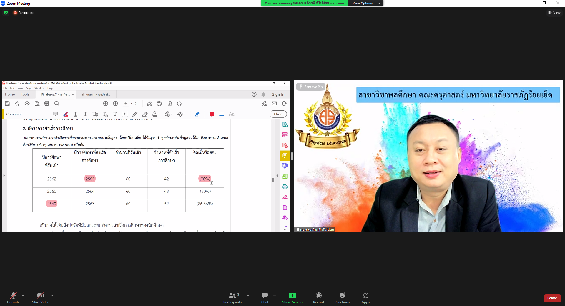565x306 pixels.
Task: Open the View Options dropdown
Action: click(365, 3)
